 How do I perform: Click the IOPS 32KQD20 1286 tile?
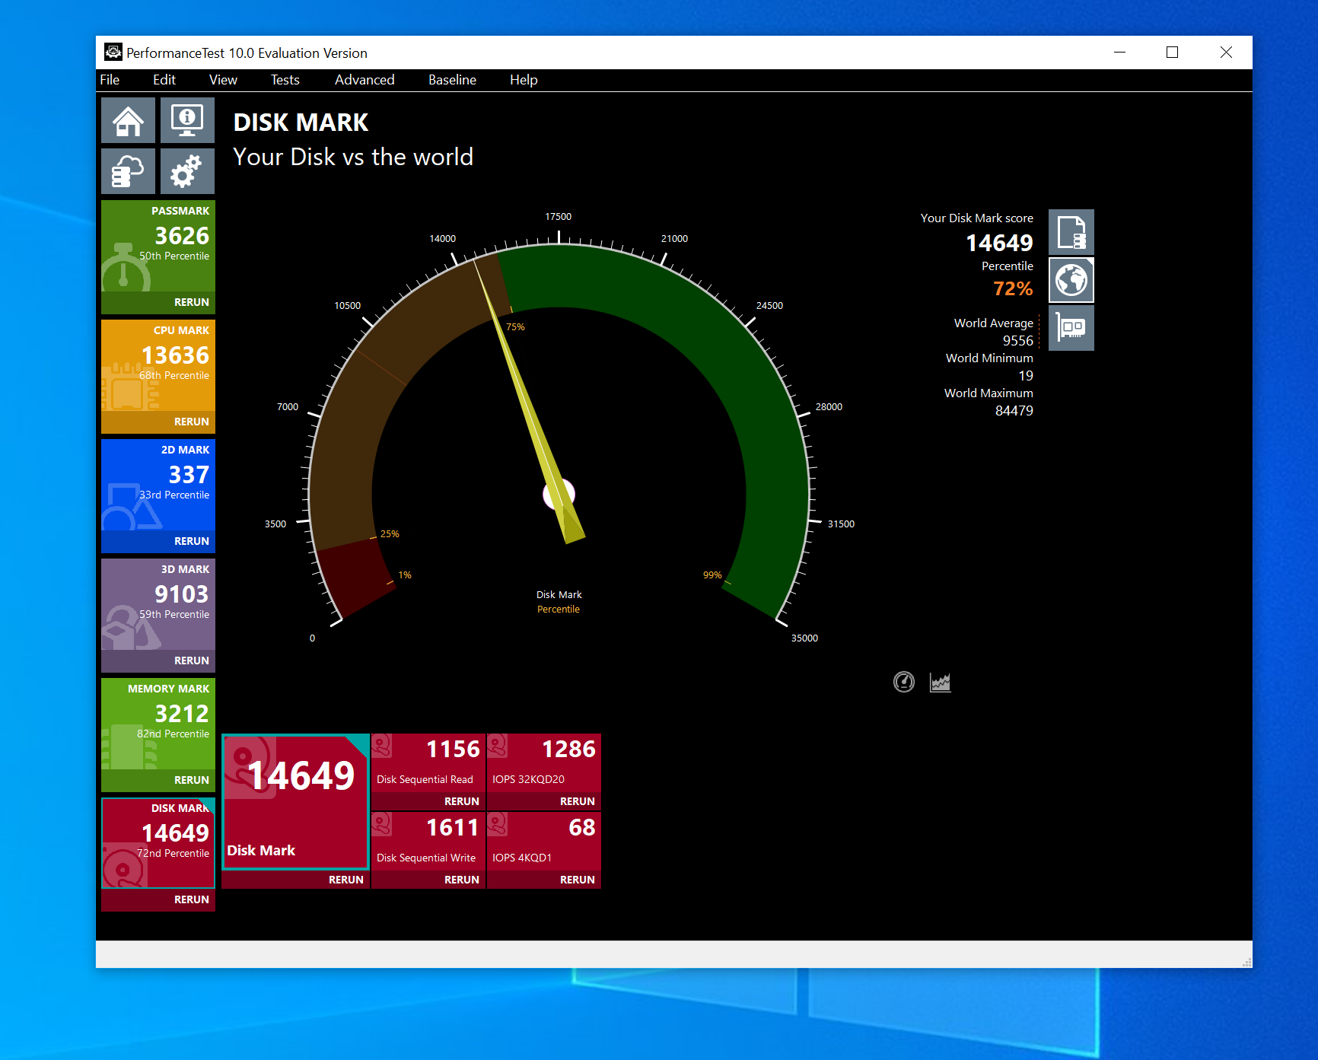[x=544, y=762]
